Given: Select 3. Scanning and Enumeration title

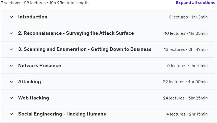Looking at the screenshot, I should [x=85, y=49].
